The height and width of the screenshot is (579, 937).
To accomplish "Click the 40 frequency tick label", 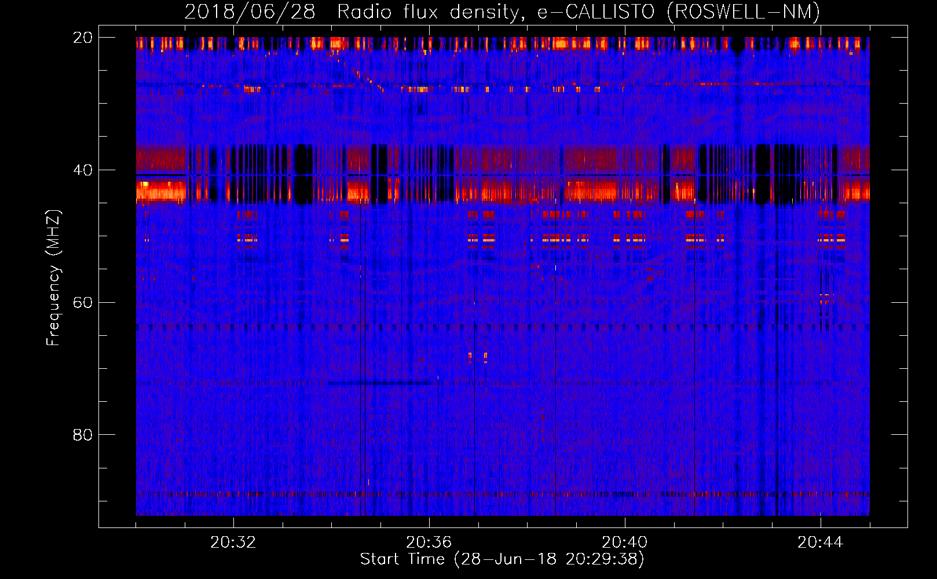I will 83,170.
